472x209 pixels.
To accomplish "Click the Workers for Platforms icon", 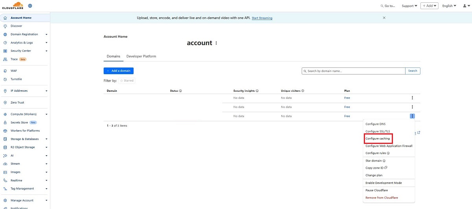I will pos(5,131).
